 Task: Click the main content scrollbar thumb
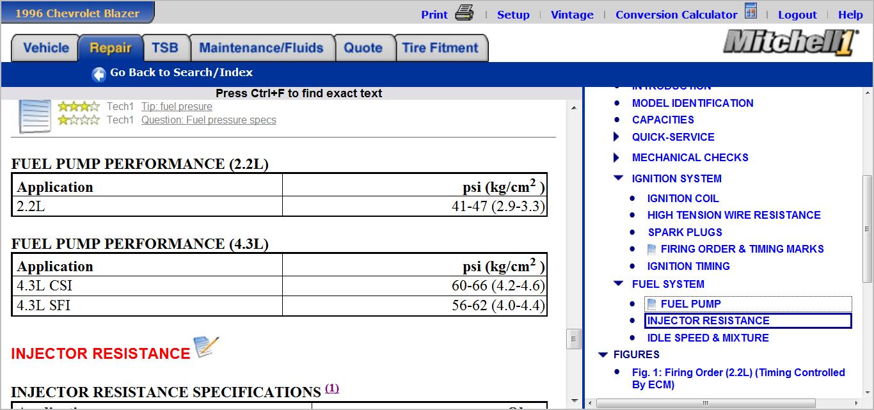click(x=574, y=338)
